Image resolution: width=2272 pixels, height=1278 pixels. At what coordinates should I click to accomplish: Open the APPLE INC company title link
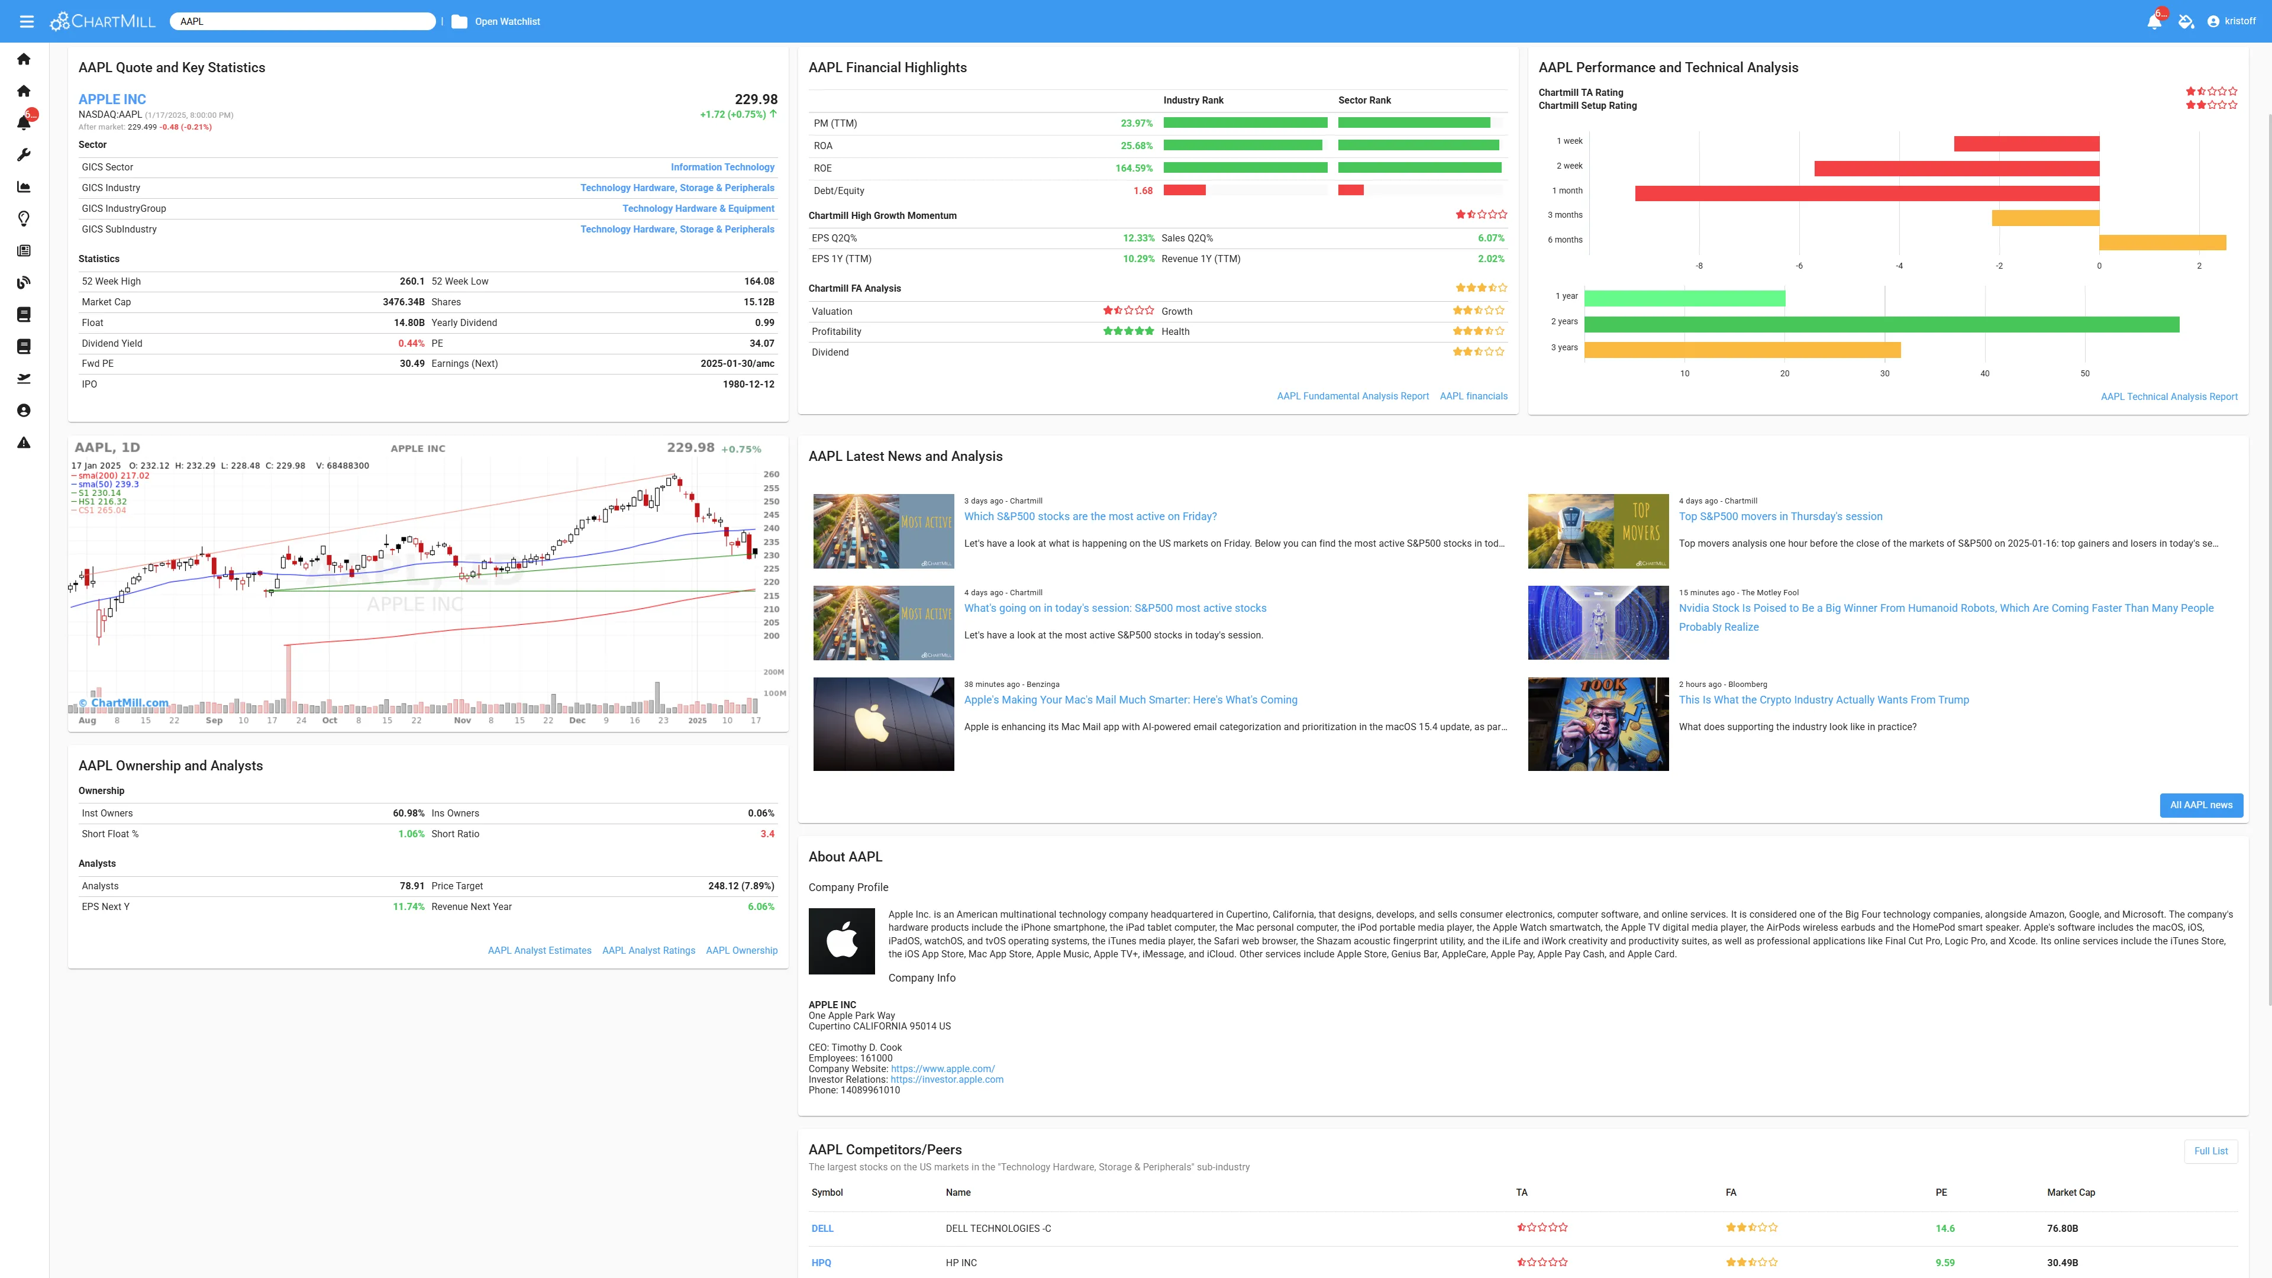click(112, 99)
